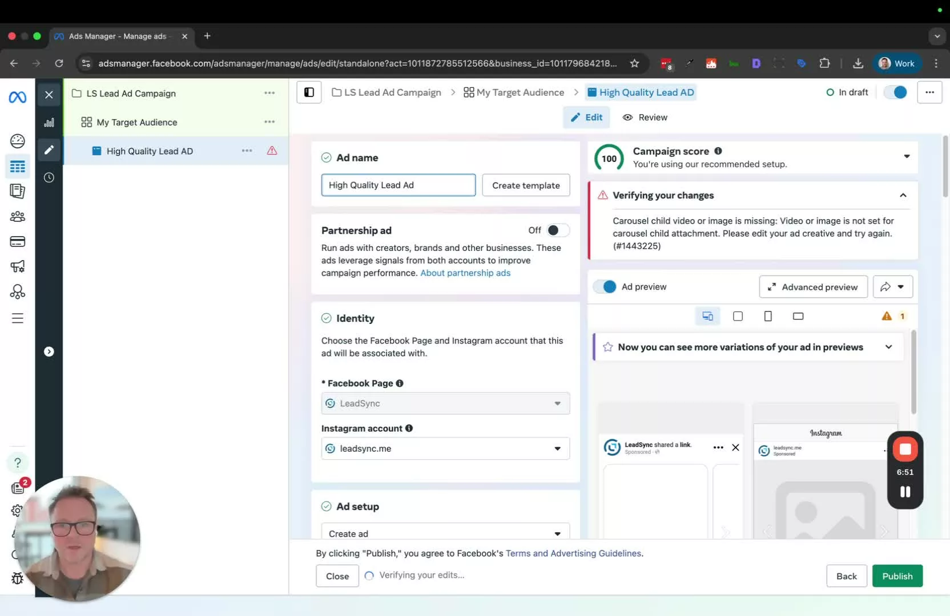This screenshot has height=616, width=950.
Task: Select the mobile preview format icon
Action: click(x=768, y=316)
